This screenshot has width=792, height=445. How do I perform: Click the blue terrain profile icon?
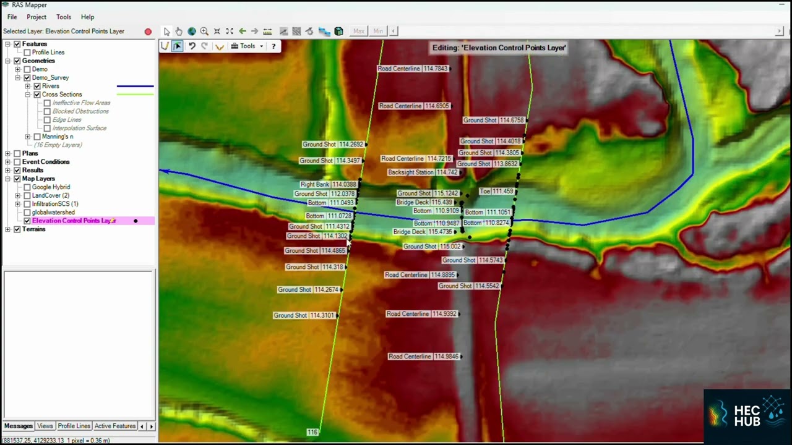point(324,31)
